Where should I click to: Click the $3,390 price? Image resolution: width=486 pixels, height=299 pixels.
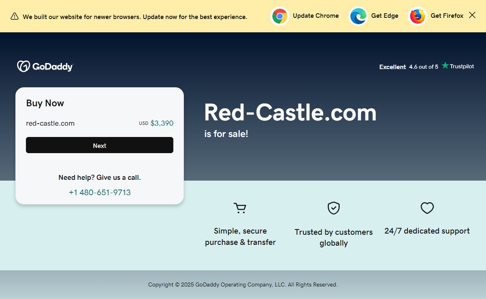click(x=162, y=123)
